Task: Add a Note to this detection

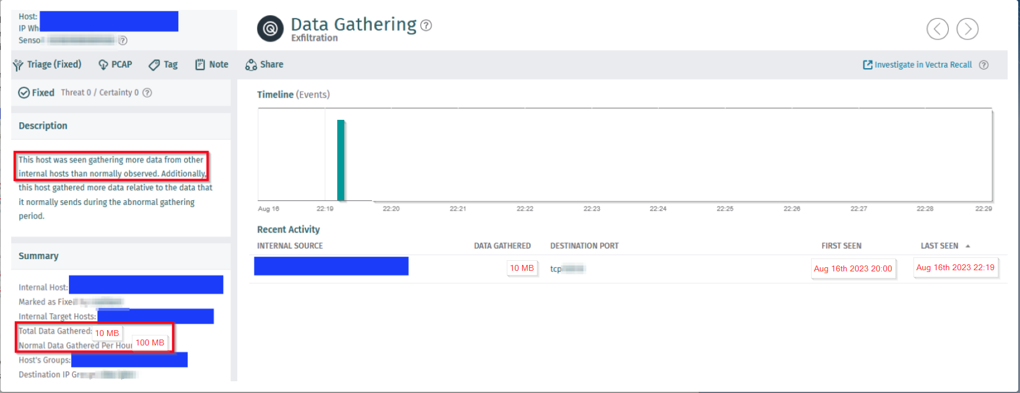Action: 212,65
